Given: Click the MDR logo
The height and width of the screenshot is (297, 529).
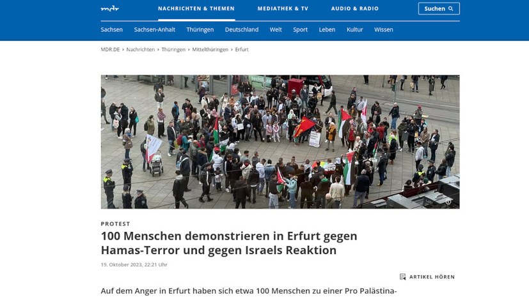Looking at the screenshot, I should click(110, 9).
